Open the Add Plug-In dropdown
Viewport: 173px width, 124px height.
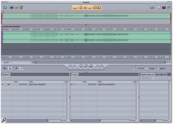coord(149,78)
